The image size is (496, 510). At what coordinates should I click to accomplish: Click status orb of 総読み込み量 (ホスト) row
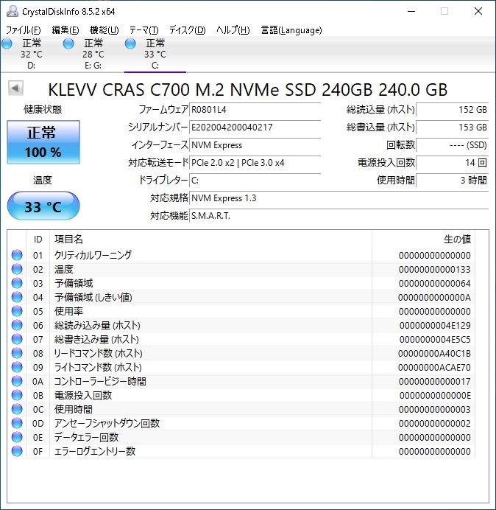click(17, 325)
